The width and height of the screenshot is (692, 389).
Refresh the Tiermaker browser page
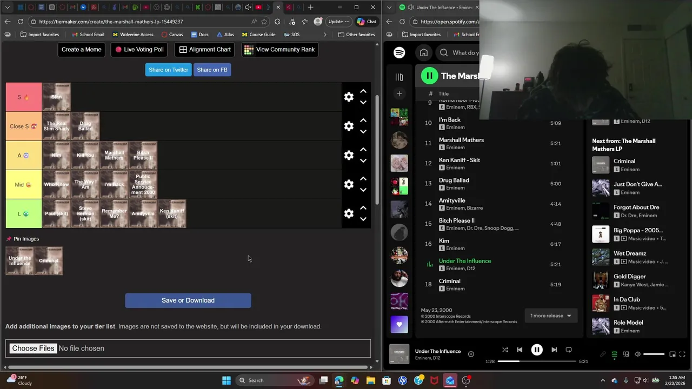pyautogui.click(x=21, y=22)
